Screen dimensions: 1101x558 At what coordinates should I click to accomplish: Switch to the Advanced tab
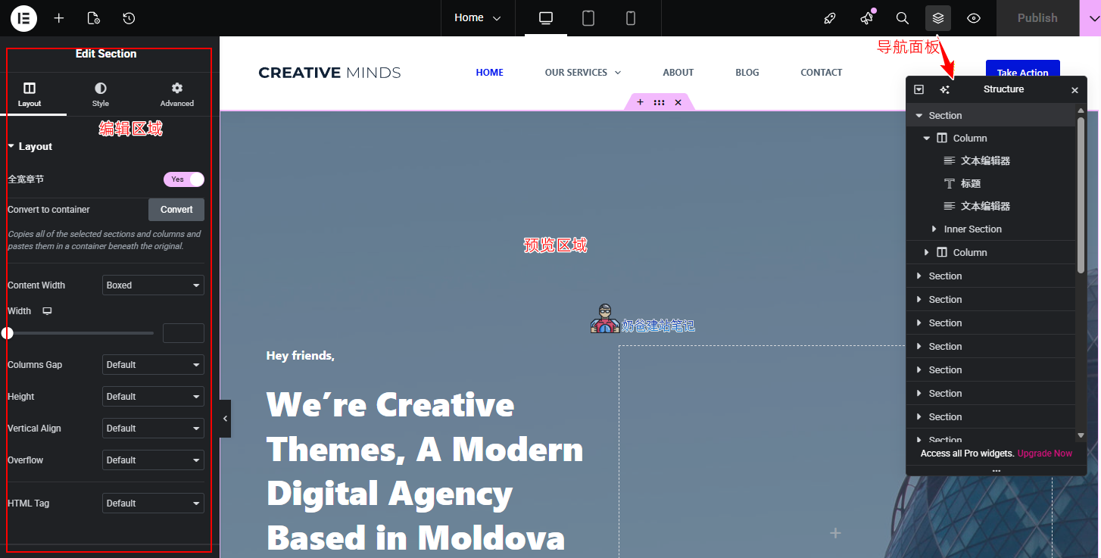(x=176, y=93)
